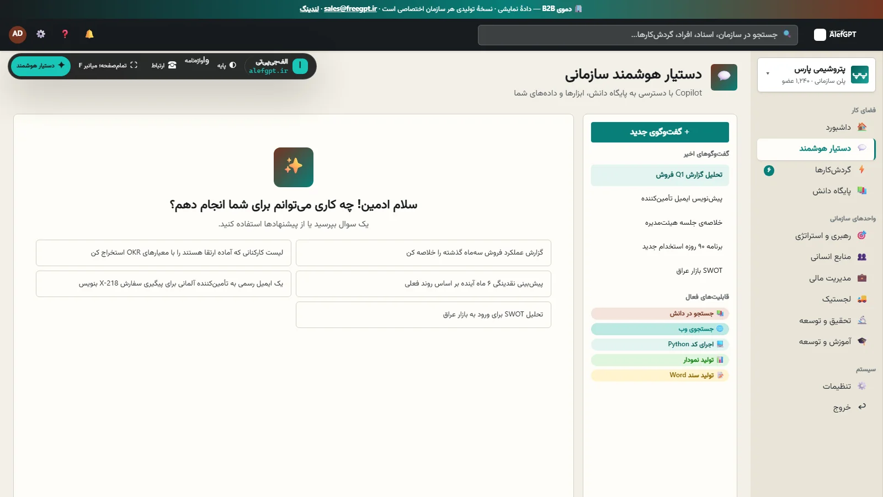Click the داشبورد house icon
Viewport: 883px width, 497px height.
click(x=862, y=127)
